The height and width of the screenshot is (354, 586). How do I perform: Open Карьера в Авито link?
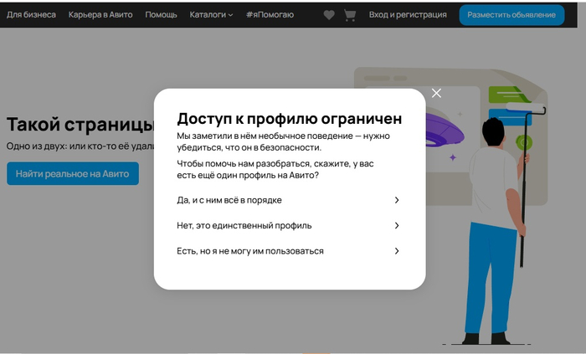(100, 14)
